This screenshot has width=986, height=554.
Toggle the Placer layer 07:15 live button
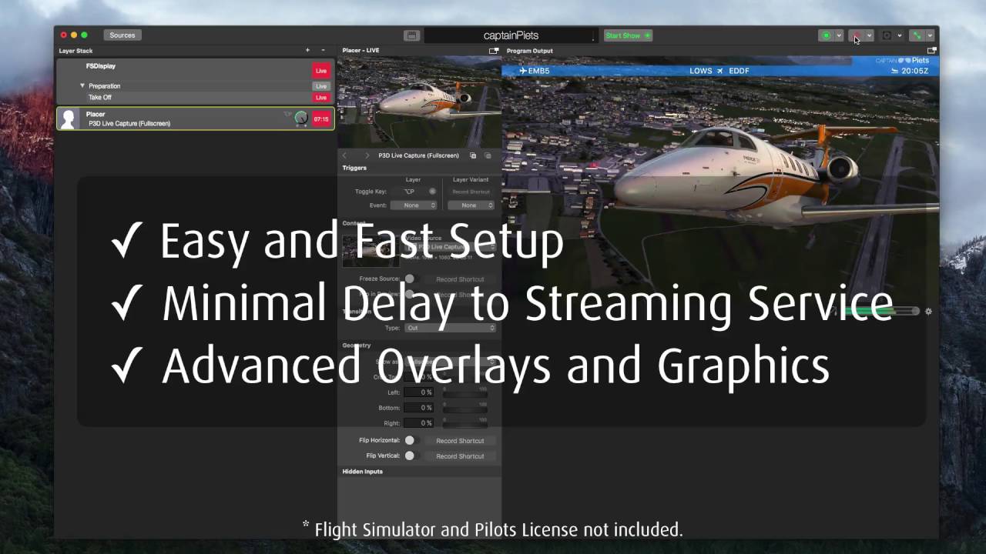[321, 119]
